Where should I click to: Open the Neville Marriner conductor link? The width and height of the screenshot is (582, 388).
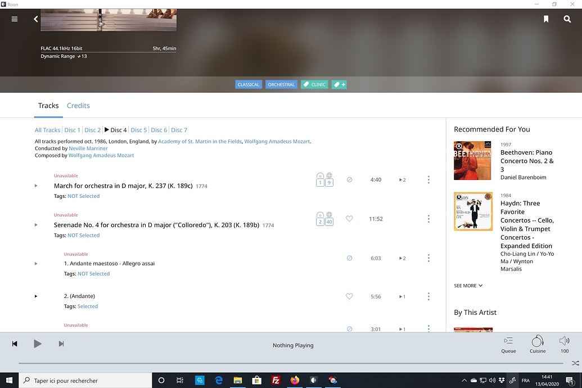point(88,148)
